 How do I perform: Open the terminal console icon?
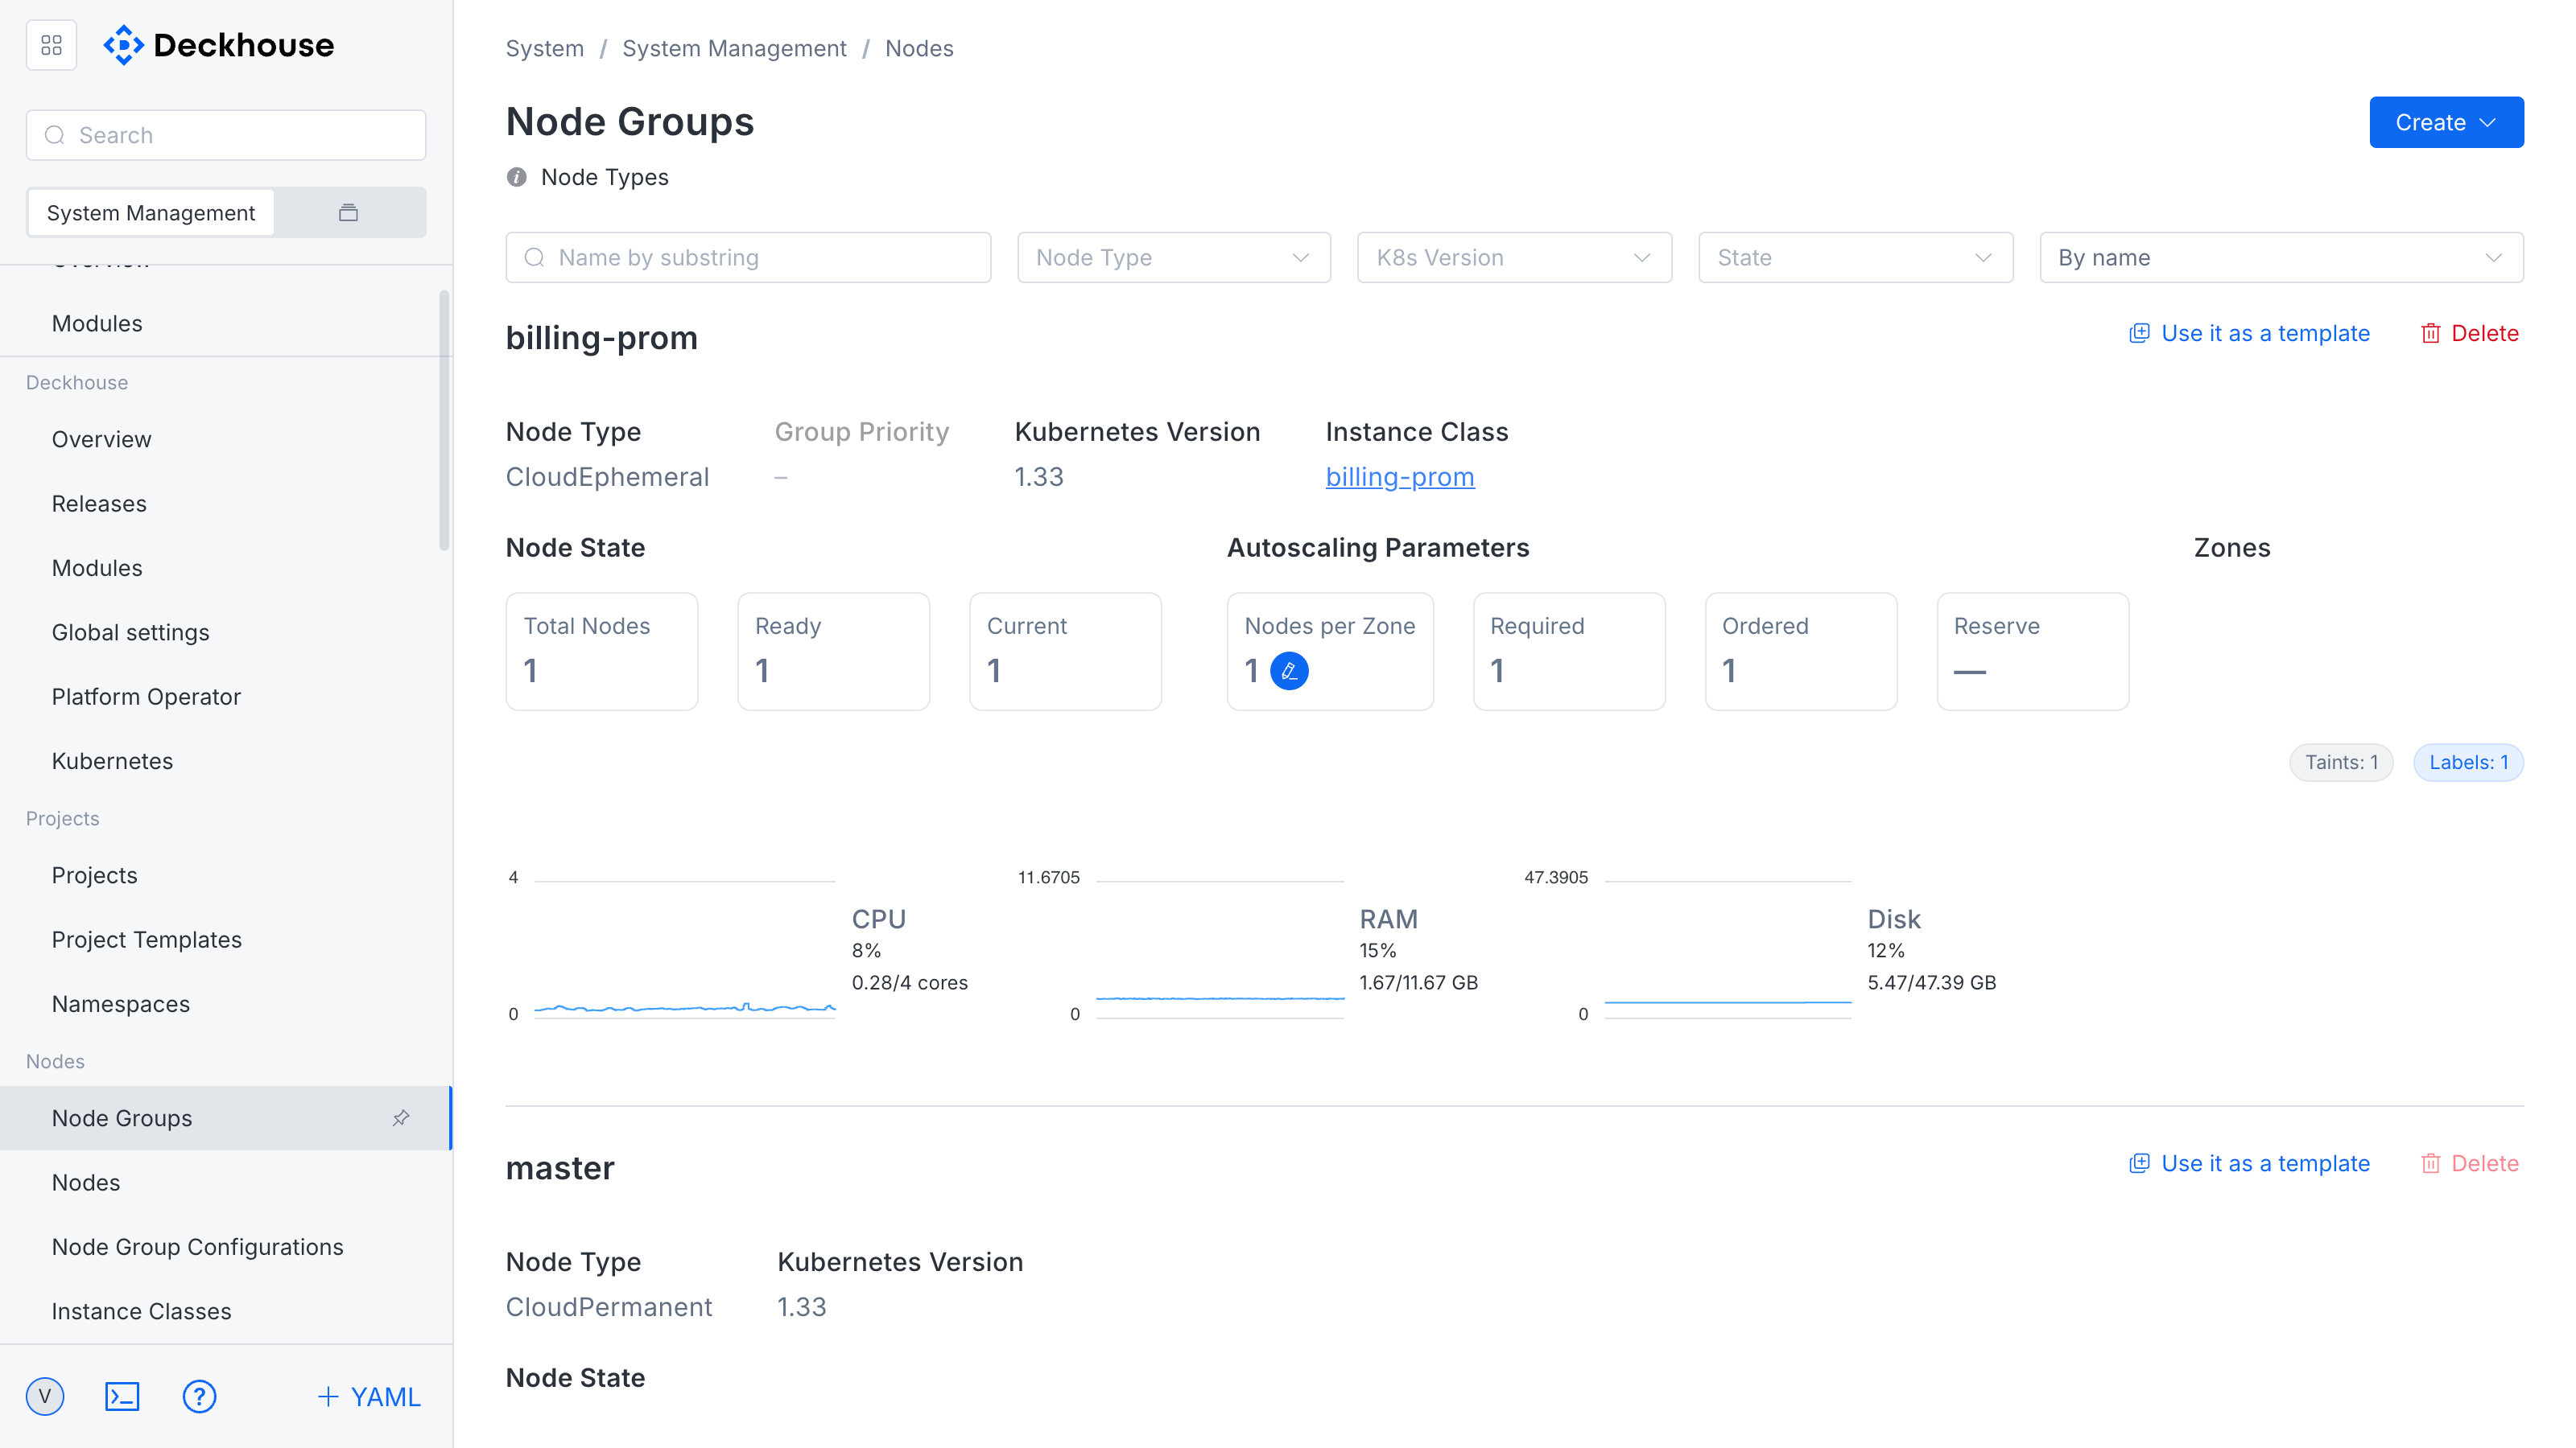tap(122, 1396)
